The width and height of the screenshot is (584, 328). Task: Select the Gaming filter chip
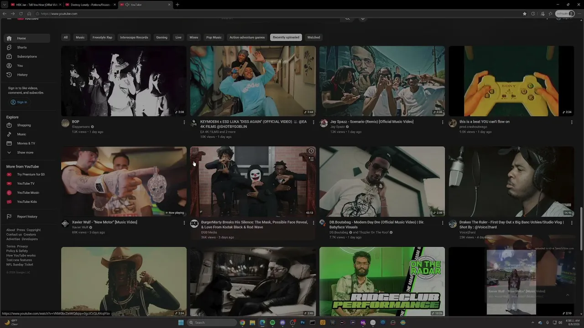(162, 37)
